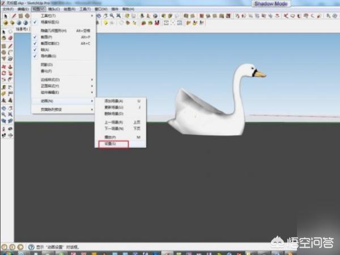Screen dimensions: 340x255
Task: Click the pencil icon in the top toolbar
Action: pos(14,16)
